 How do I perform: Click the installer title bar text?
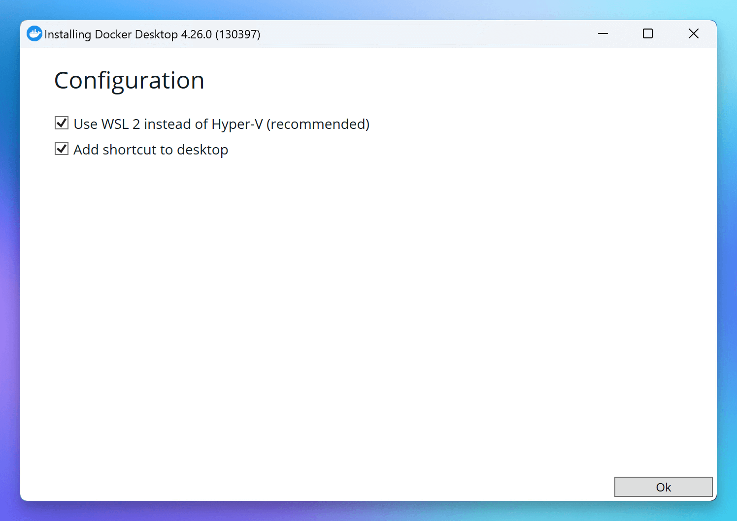pyautogui.click(x=153, y=34)
